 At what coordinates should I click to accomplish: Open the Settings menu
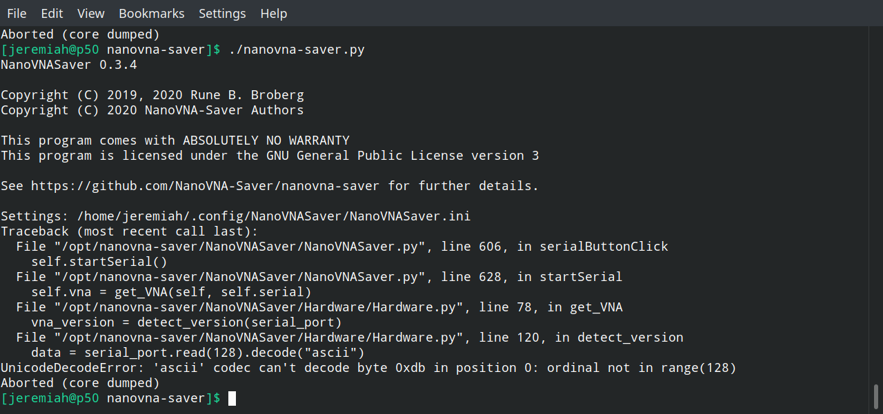pos(222,13)
